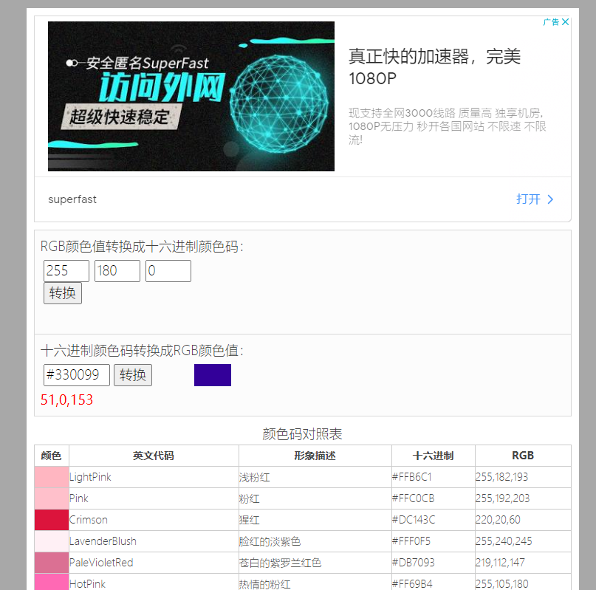Focus the red value field showing 255
Viewport: 596px width, 590px height.
click(x=66, y=271)
